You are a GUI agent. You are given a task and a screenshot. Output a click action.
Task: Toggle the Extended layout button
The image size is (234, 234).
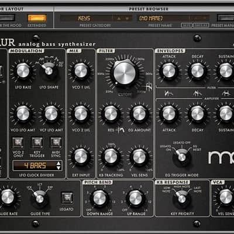[x=37, y=18]
